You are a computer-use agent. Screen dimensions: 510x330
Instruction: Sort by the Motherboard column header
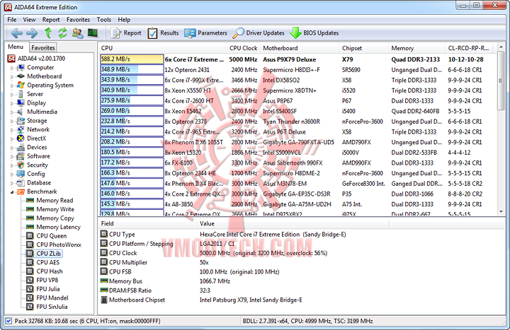(x=300, y=48)
